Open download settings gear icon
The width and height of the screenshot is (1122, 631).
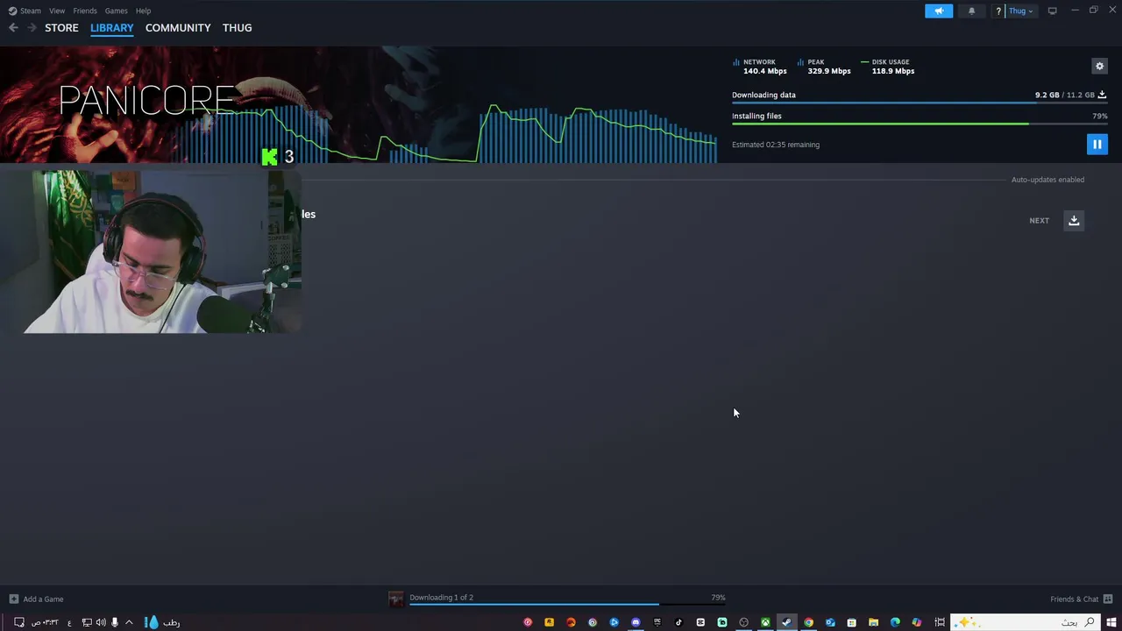click(x=1099, y=66)
